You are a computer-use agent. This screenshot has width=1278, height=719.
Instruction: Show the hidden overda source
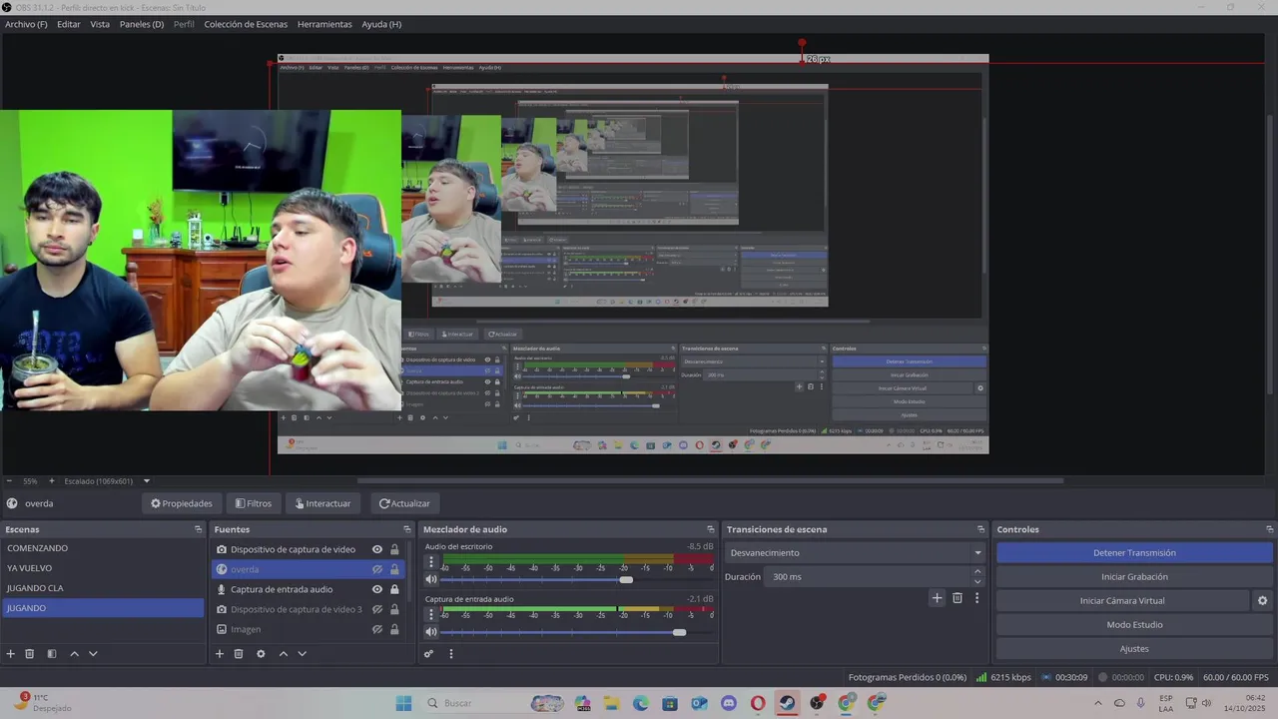point(377,569)
